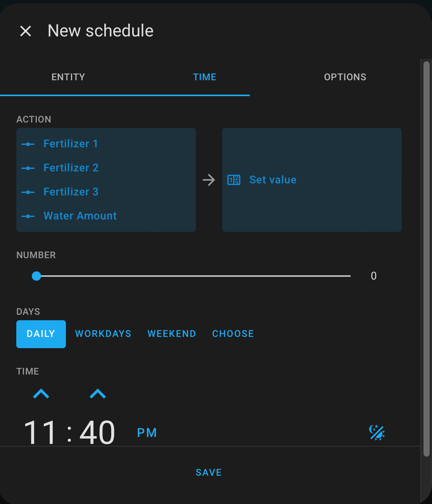432x504 pixels.
Task: Click the Set value action icon
Action: coord(233,180)
